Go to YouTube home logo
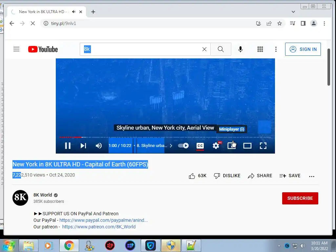 coord(43,49)
